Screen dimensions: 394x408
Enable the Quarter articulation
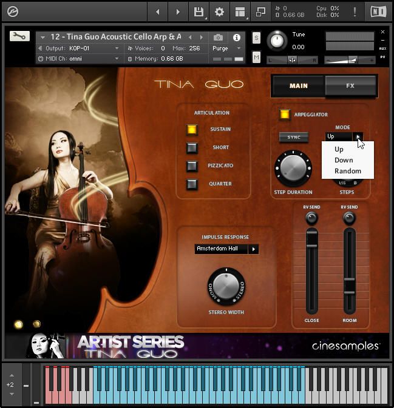point(192,184)
